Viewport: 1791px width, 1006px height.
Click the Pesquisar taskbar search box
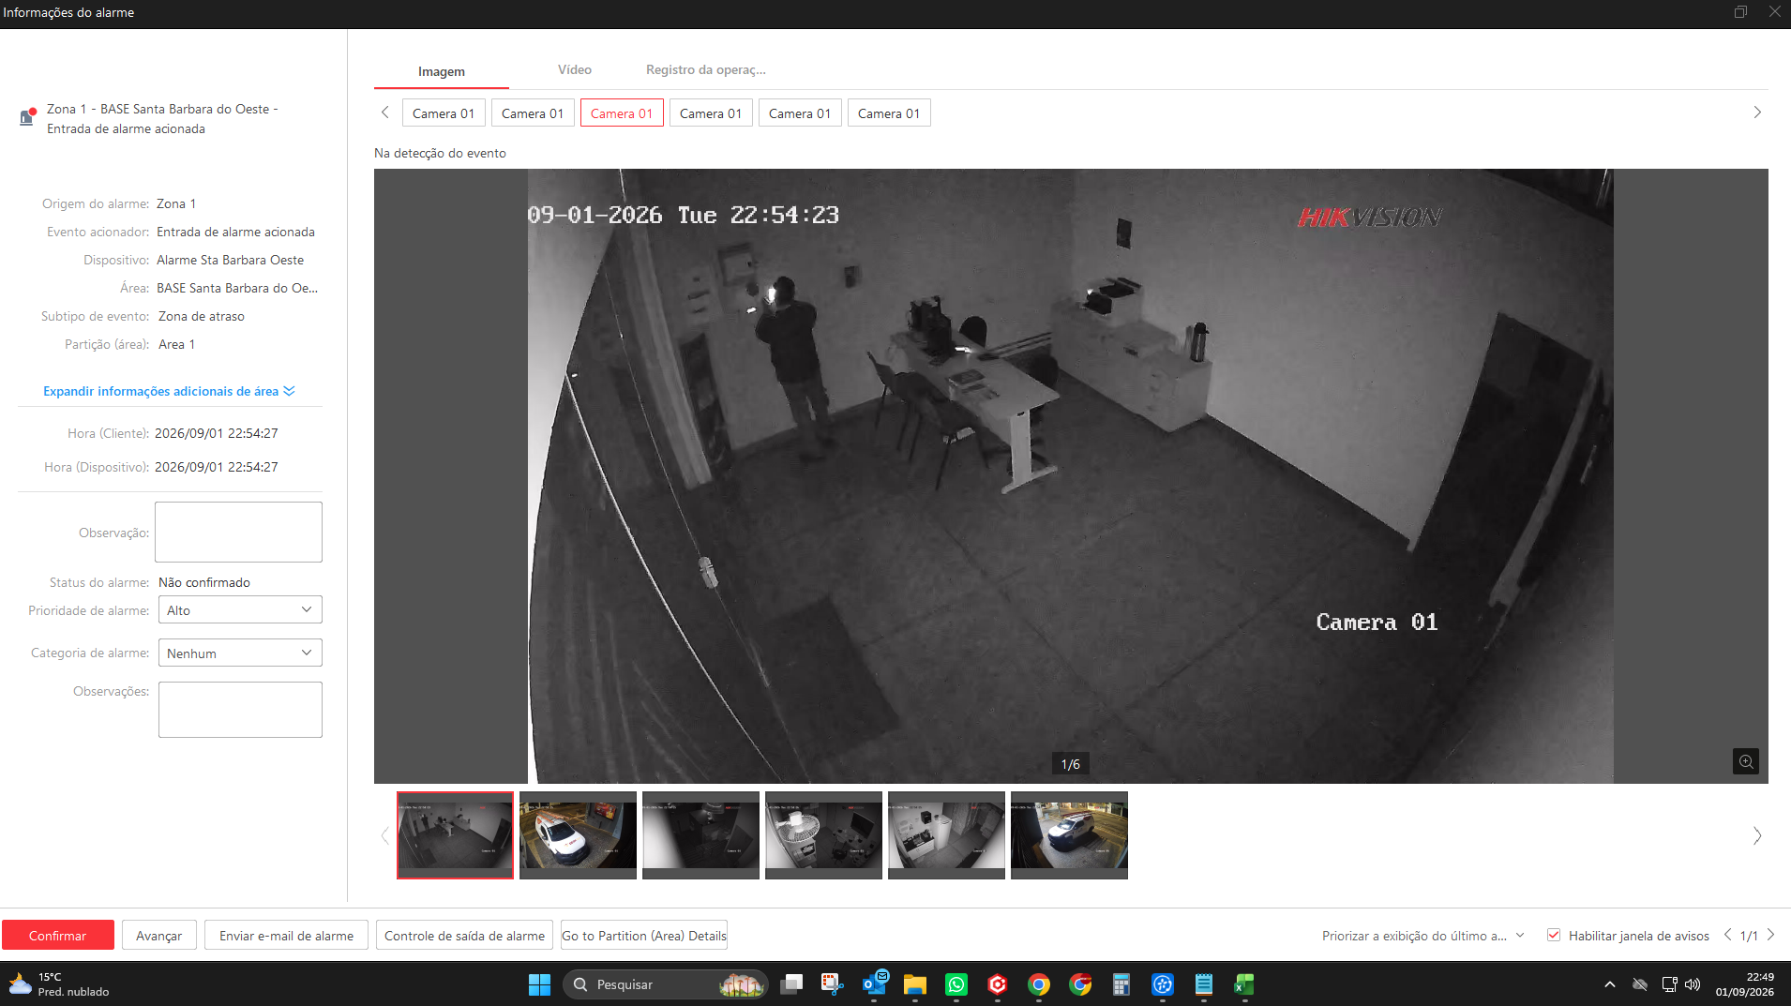[x=666, y=984]
